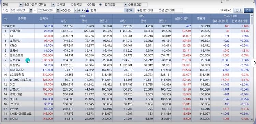Select the 한국전력 row name

click(x=15, y=31)
